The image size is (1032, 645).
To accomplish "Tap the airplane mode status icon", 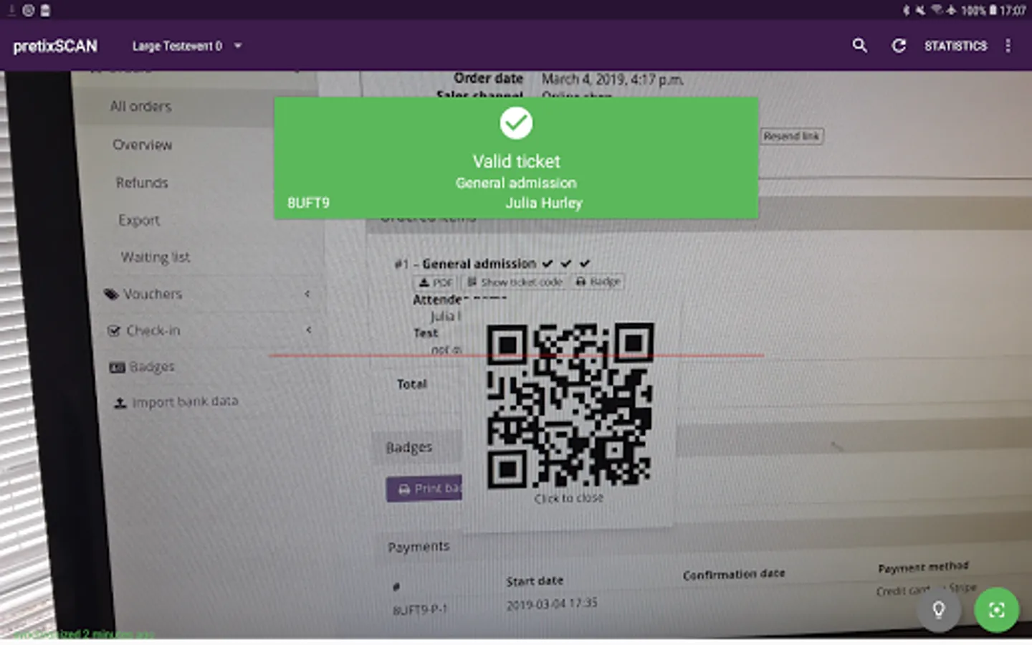I will (951, 10).
